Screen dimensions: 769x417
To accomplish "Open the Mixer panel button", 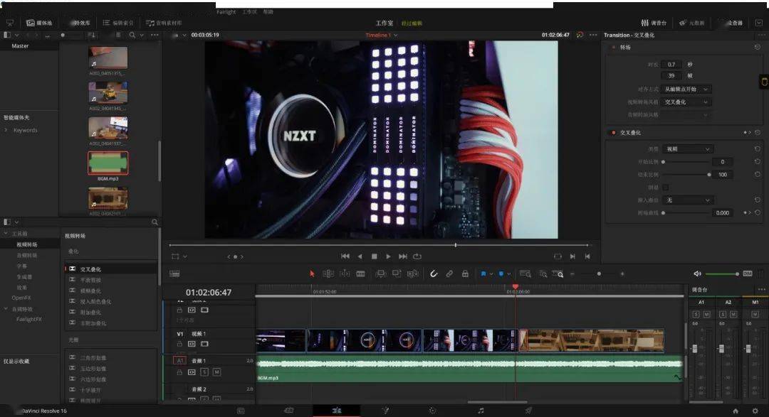I will (x=654, y=23).
